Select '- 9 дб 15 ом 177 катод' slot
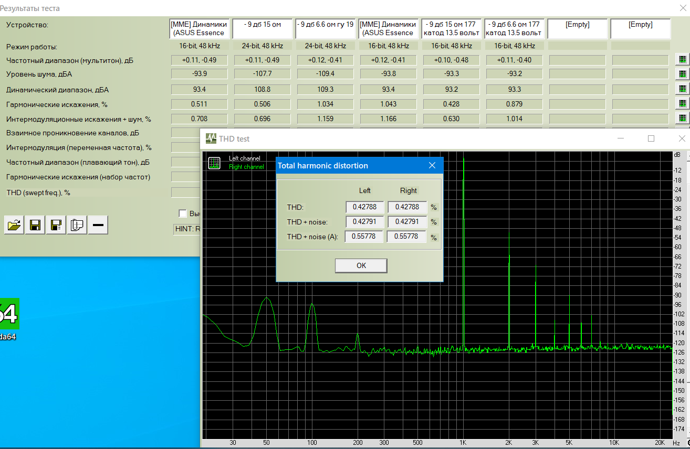Image resolution: width=690 pixels, height=449 pixels. (451, 29)
